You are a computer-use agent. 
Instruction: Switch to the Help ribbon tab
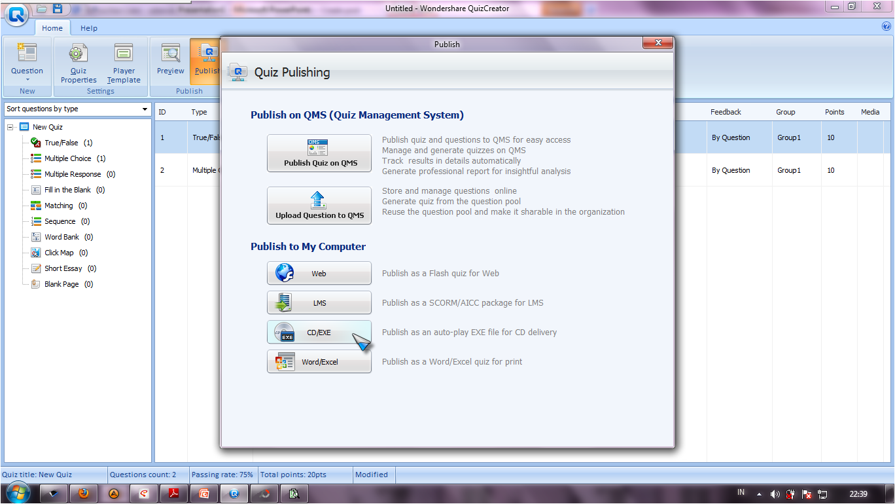tap(89, 28)
